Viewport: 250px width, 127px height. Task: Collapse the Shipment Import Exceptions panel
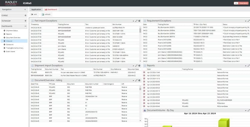tap(133, 66)
